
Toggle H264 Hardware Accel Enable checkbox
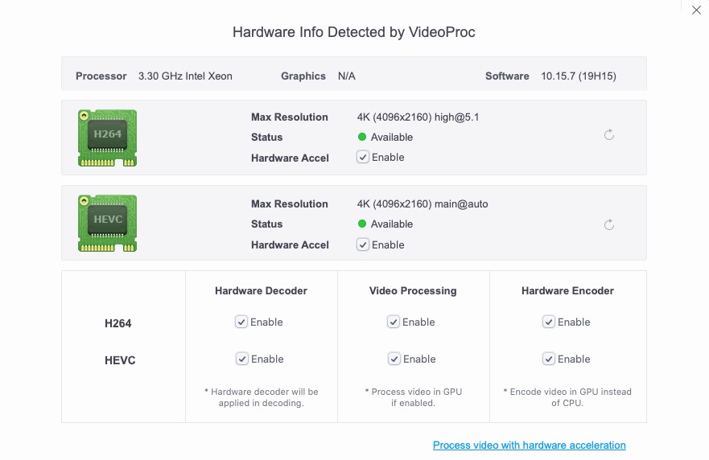pos(363,158)
